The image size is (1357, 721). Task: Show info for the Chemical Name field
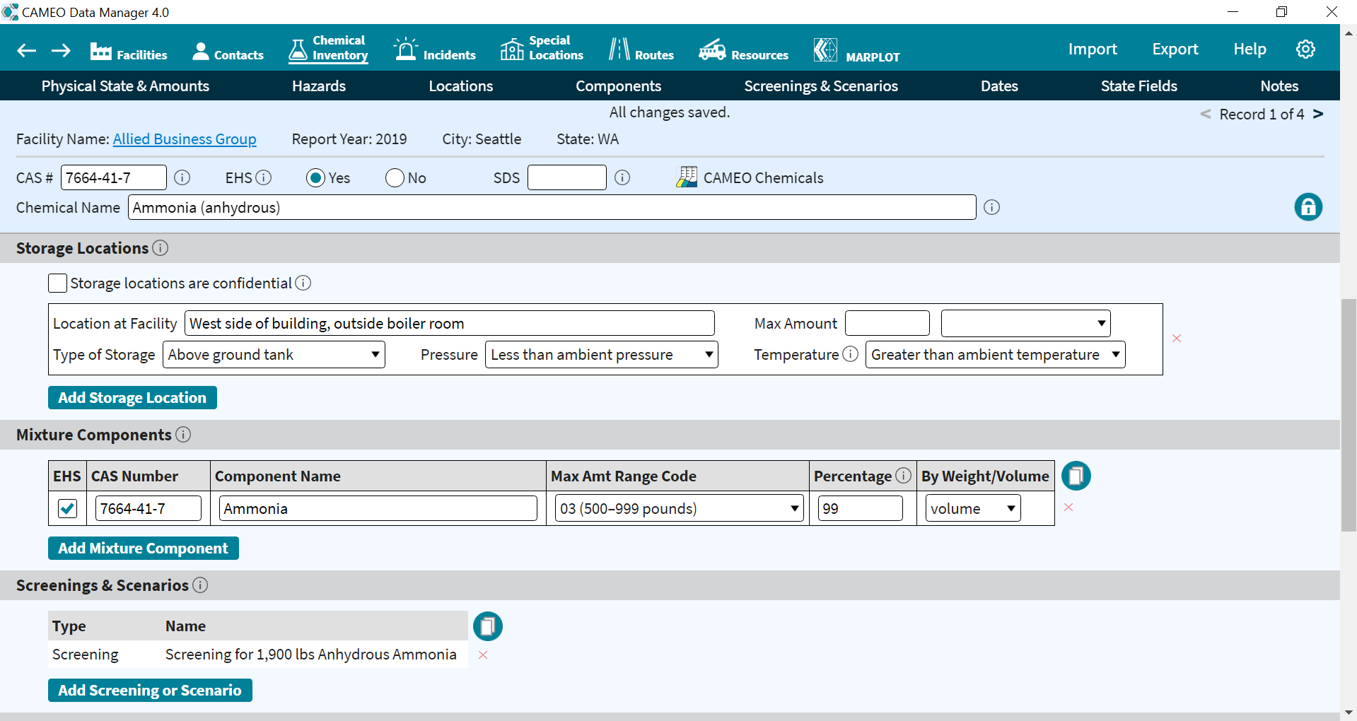pyautogui.click(x=992, y=207)
